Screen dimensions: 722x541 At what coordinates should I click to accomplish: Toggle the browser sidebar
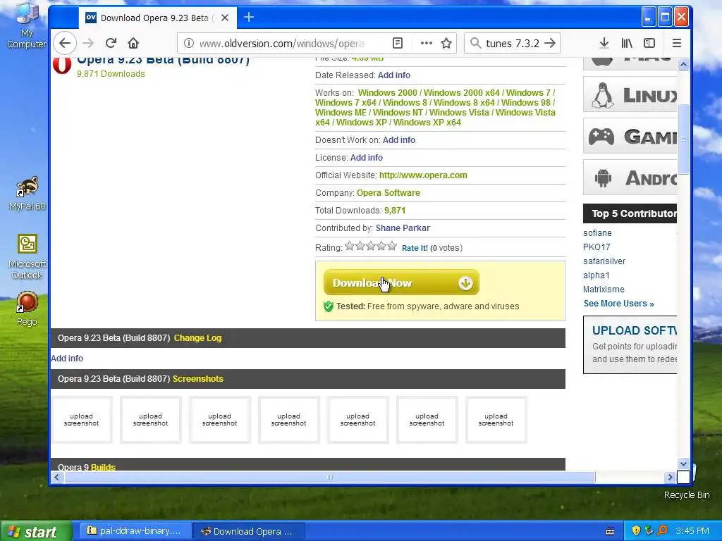tap(649, 43)
